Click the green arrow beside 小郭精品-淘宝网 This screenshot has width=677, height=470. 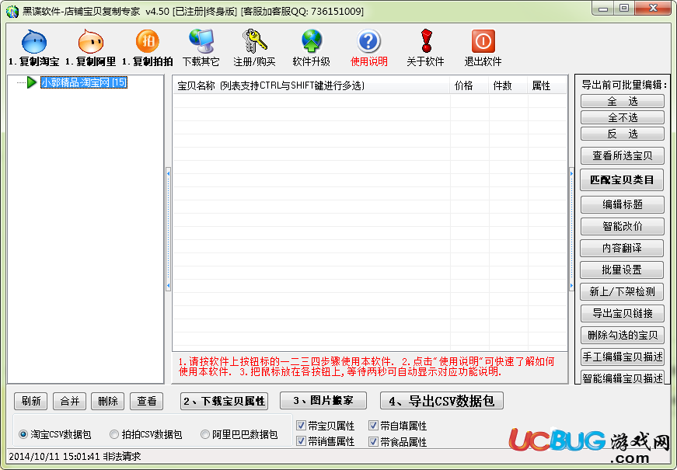click(x=32, y=82)
